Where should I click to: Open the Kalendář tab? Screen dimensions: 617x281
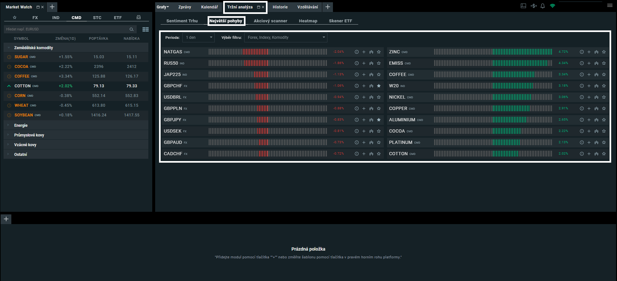(210, 7)
